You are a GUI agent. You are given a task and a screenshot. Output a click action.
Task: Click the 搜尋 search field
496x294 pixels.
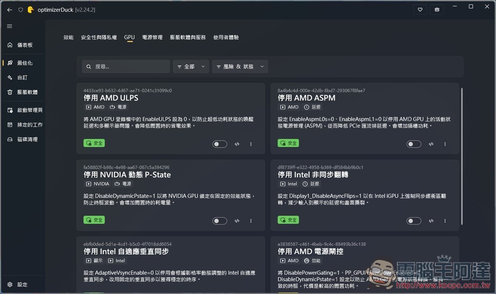point(126,66)
